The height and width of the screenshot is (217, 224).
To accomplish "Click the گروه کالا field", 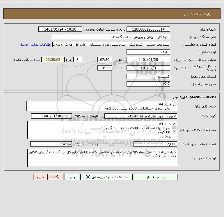I will pos(141,116).
